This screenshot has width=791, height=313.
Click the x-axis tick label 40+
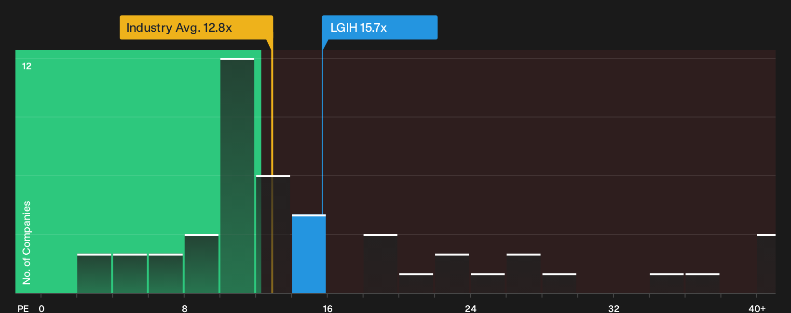(757, 309)
